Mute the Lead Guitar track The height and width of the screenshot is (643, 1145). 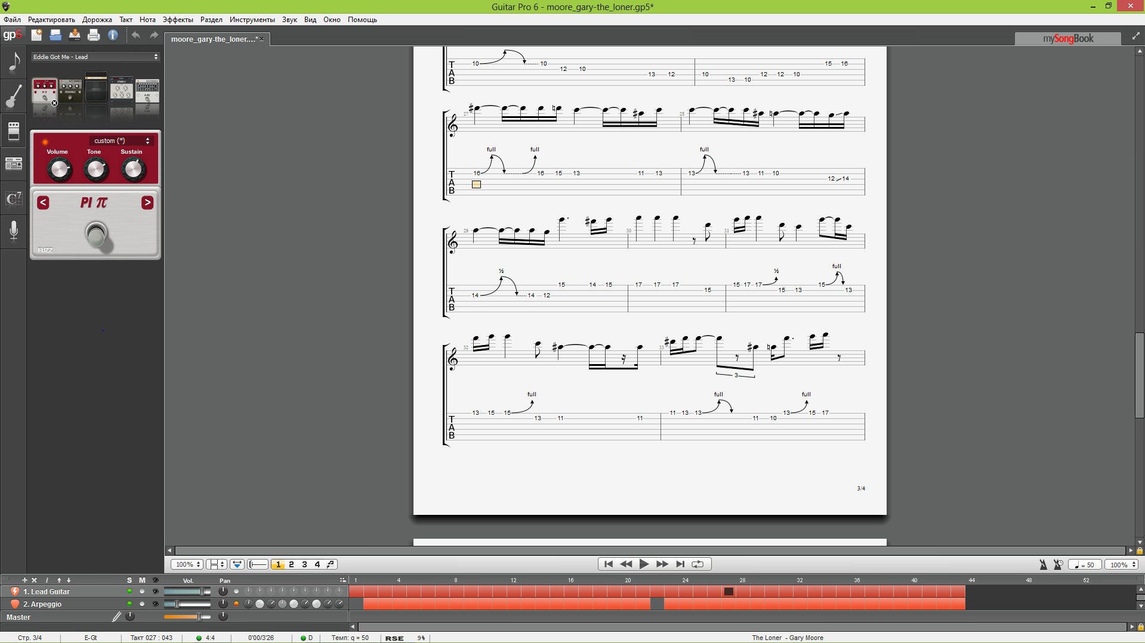[x=142, y=591]
